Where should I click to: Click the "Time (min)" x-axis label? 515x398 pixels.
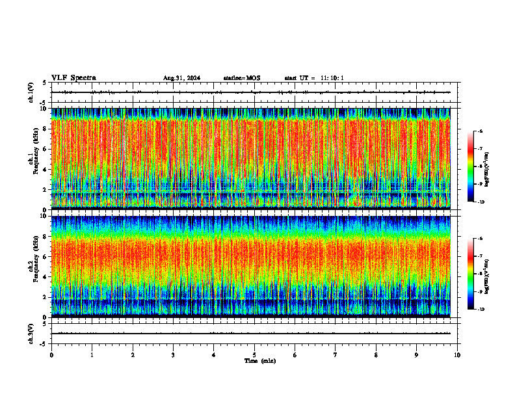[260, 361]
